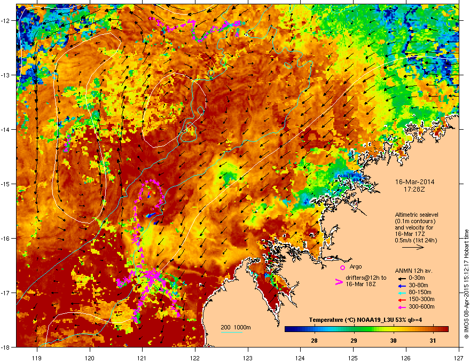The width and height of the screenshot is (470, 363).
Task: Click latitude axis label -15
Action: click(x=5, y=184)
